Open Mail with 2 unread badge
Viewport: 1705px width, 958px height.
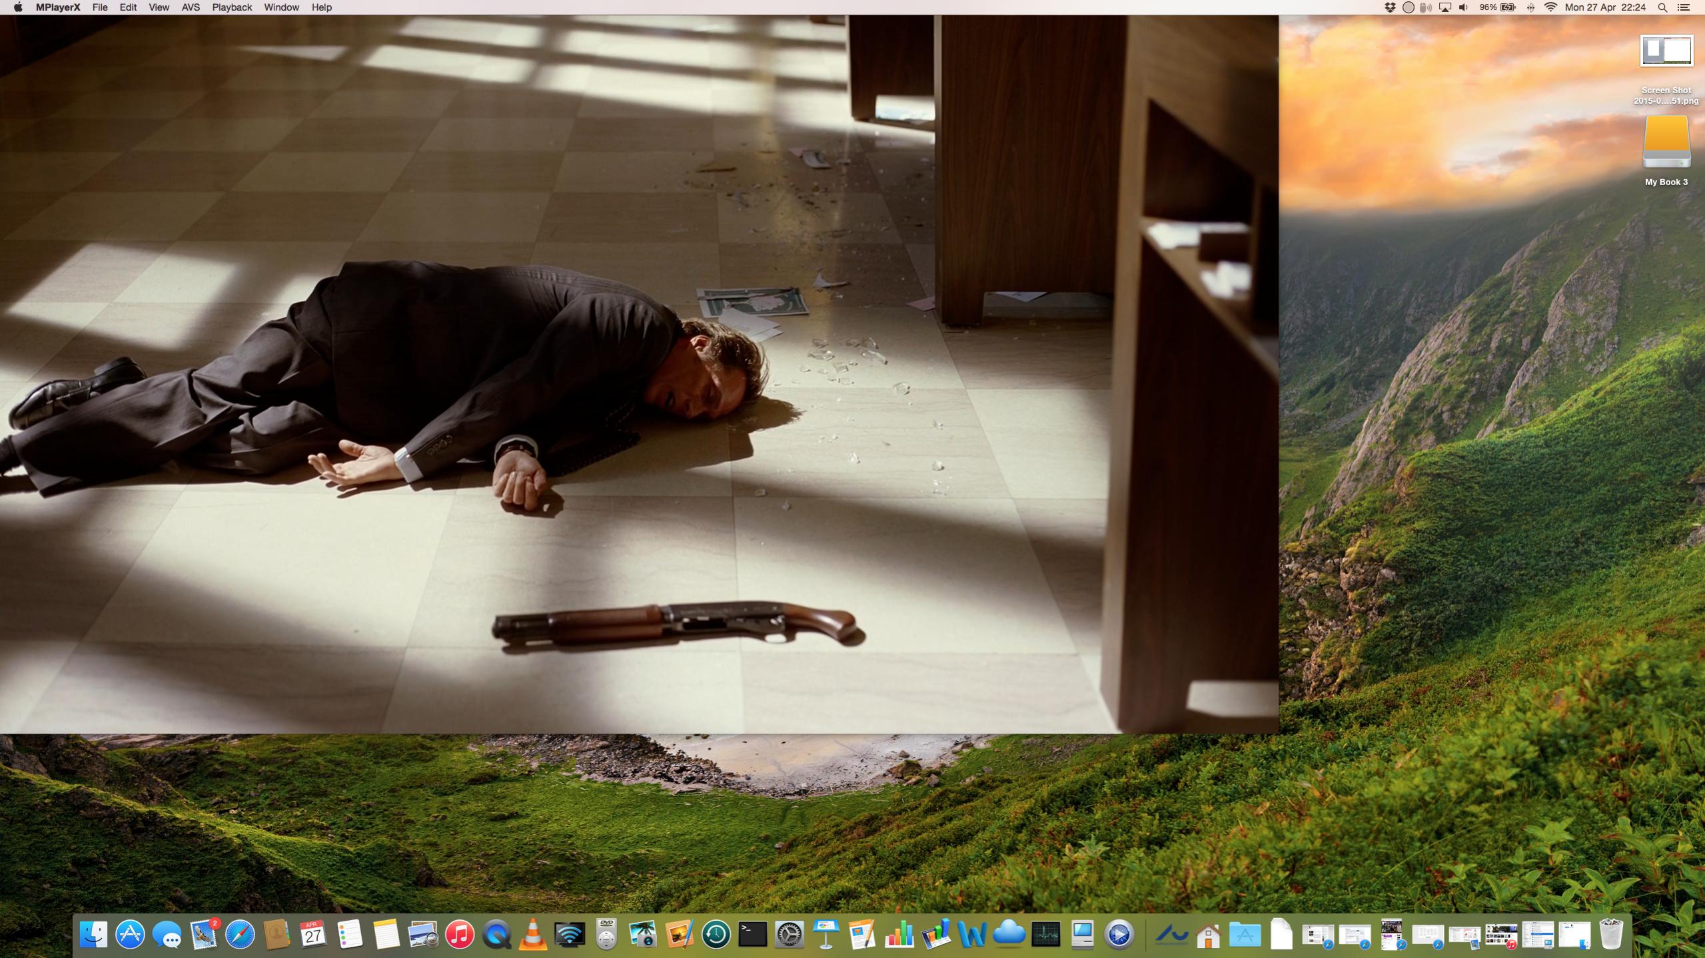point(204,935)
